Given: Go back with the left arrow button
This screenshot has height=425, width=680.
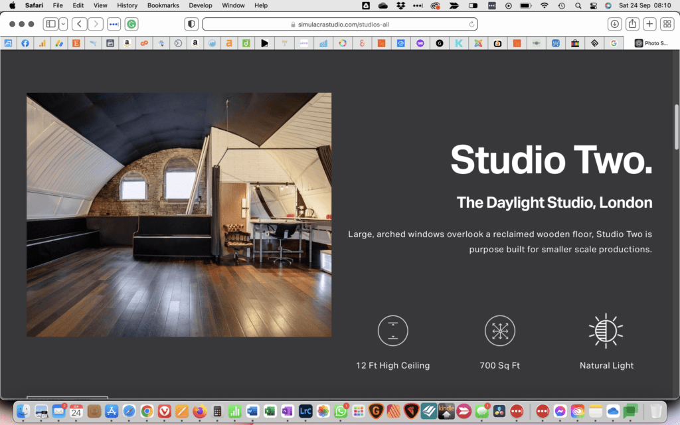Looking at the screenshot, I should 79,25.
